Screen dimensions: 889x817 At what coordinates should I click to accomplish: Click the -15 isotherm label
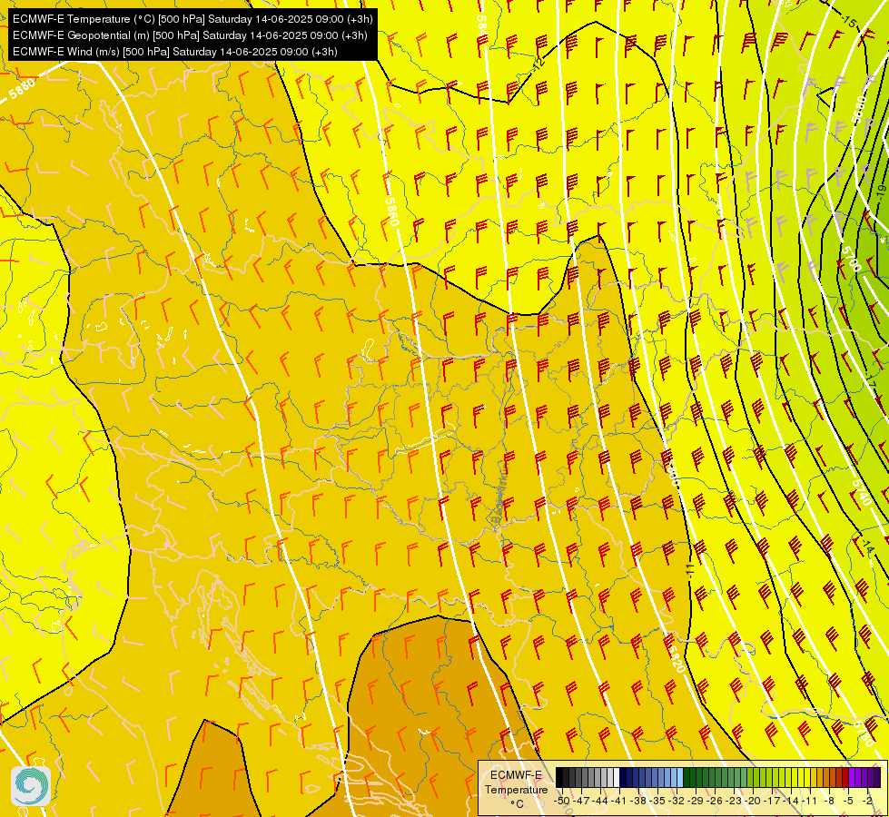[x=849, y=22]
